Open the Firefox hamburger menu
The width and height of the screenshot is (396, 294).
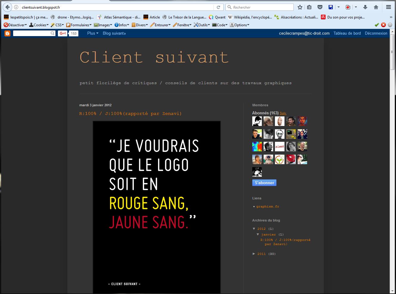pyautogui.click(x=389, y=7)
